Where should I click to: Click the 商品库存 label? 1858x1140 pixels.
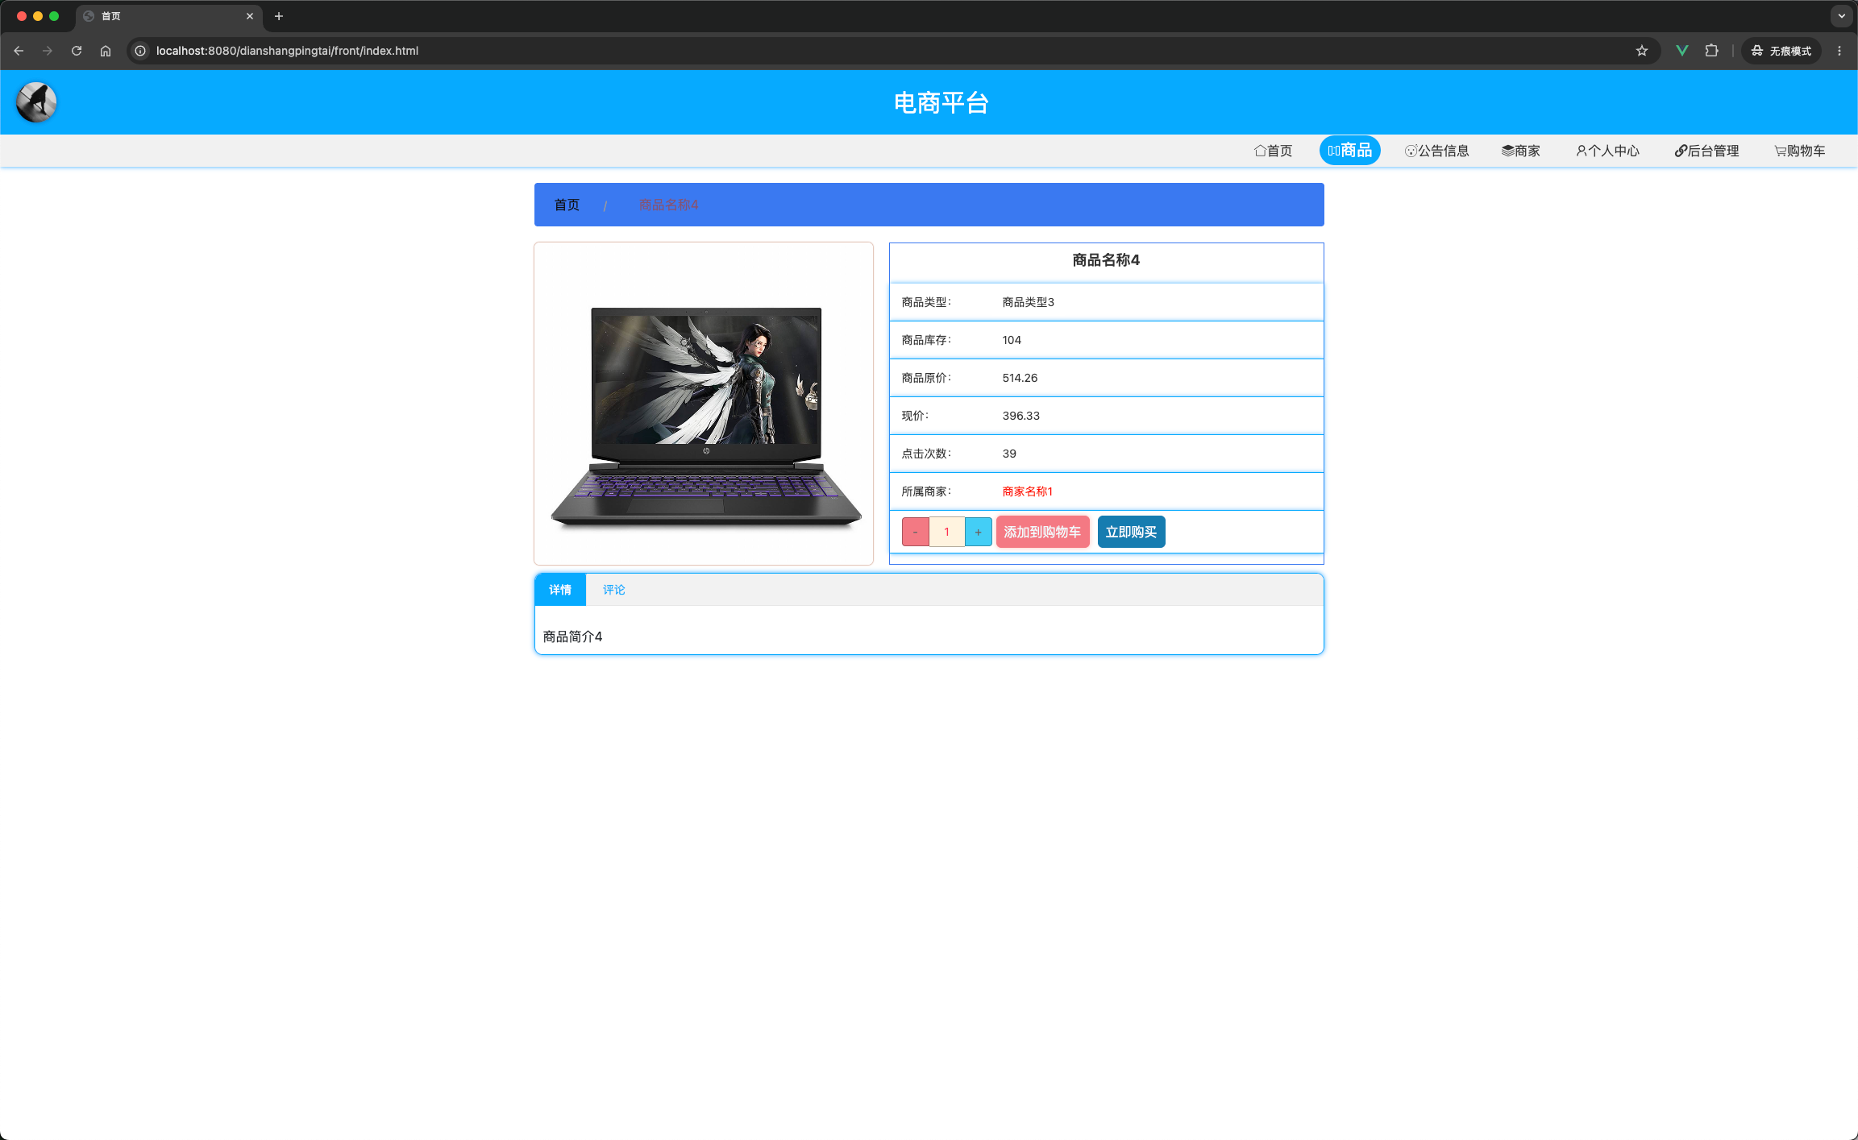pyautogui.click(x=925, y=340)
